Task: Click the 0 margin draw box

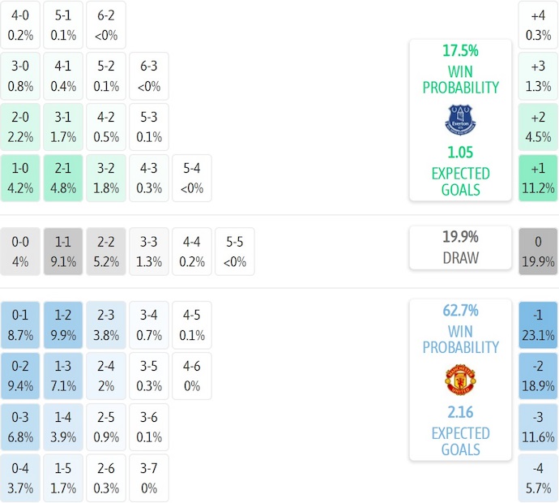Action: [538, 251]
